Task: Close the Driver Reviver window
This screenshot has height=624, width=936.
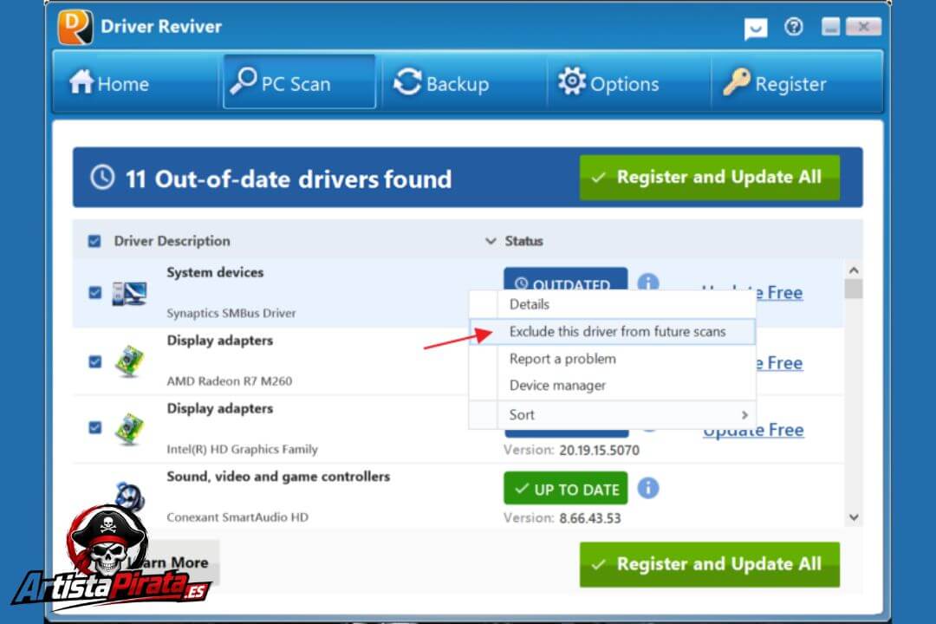Action: point(863,27)
